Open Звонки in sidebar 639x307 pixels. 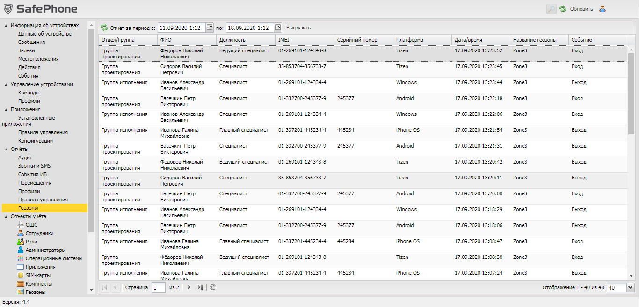(x=27, y=50)
